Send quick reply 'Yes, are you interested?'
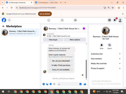Screen dimensions: 126x94 coord(61,61)
